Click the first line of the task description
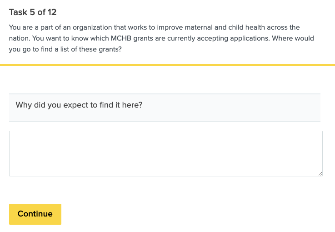The width and height of the screenshot is (335, 232). 154,27
